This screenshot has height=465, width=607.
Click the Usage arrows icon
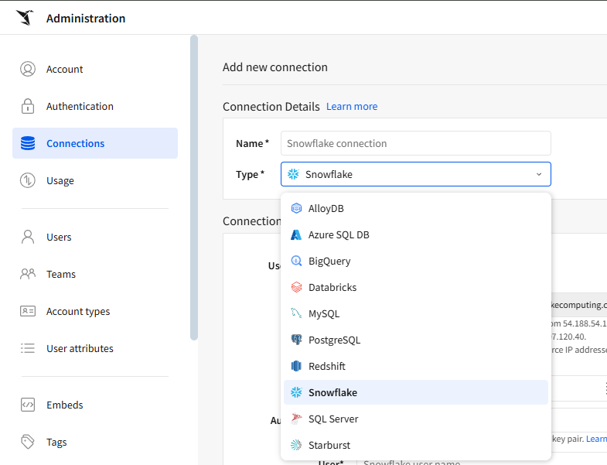pyautogui.click(x=28, y=180)
